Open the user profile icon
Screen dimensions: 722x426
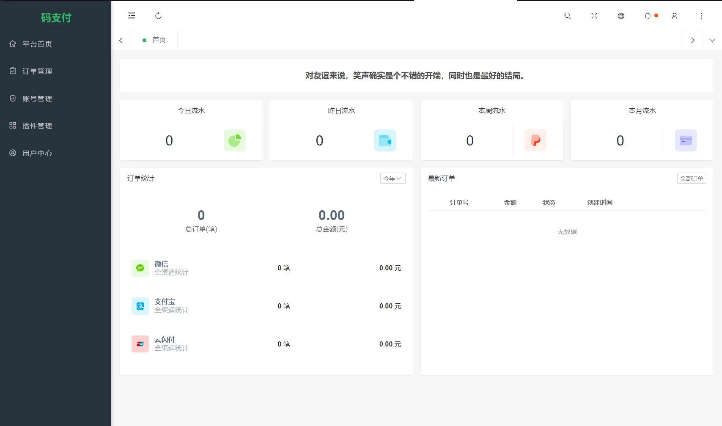click(674, 16)
